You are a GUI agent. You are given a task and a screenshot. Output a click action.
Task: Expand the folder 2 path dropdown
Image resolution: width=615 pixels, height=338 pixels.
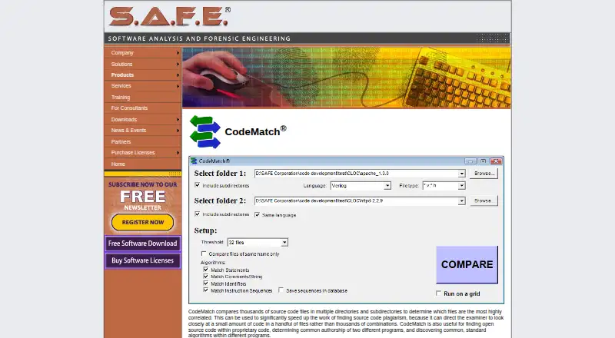462,200
